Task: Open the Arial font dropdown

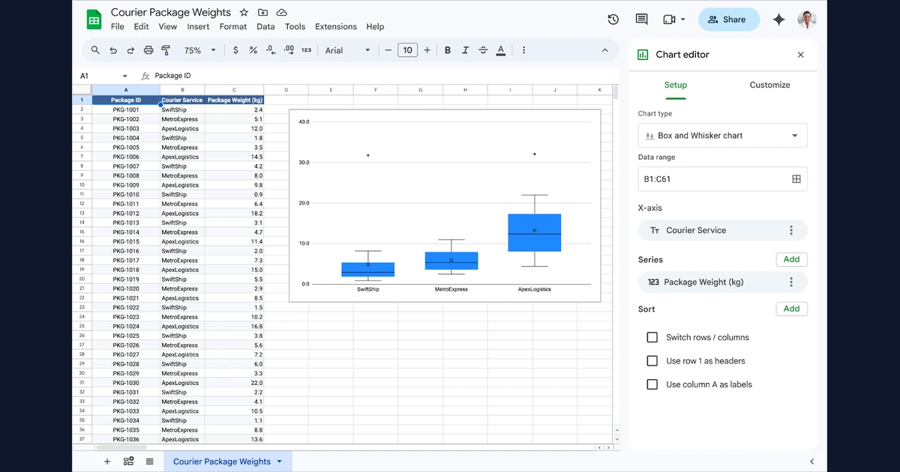Action: click(348, 50)
